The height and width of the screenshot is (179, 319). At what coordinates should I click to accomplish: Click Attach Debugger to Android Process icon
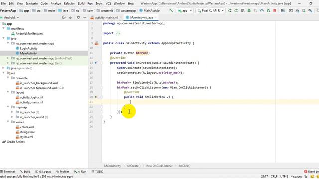point(268,11)
